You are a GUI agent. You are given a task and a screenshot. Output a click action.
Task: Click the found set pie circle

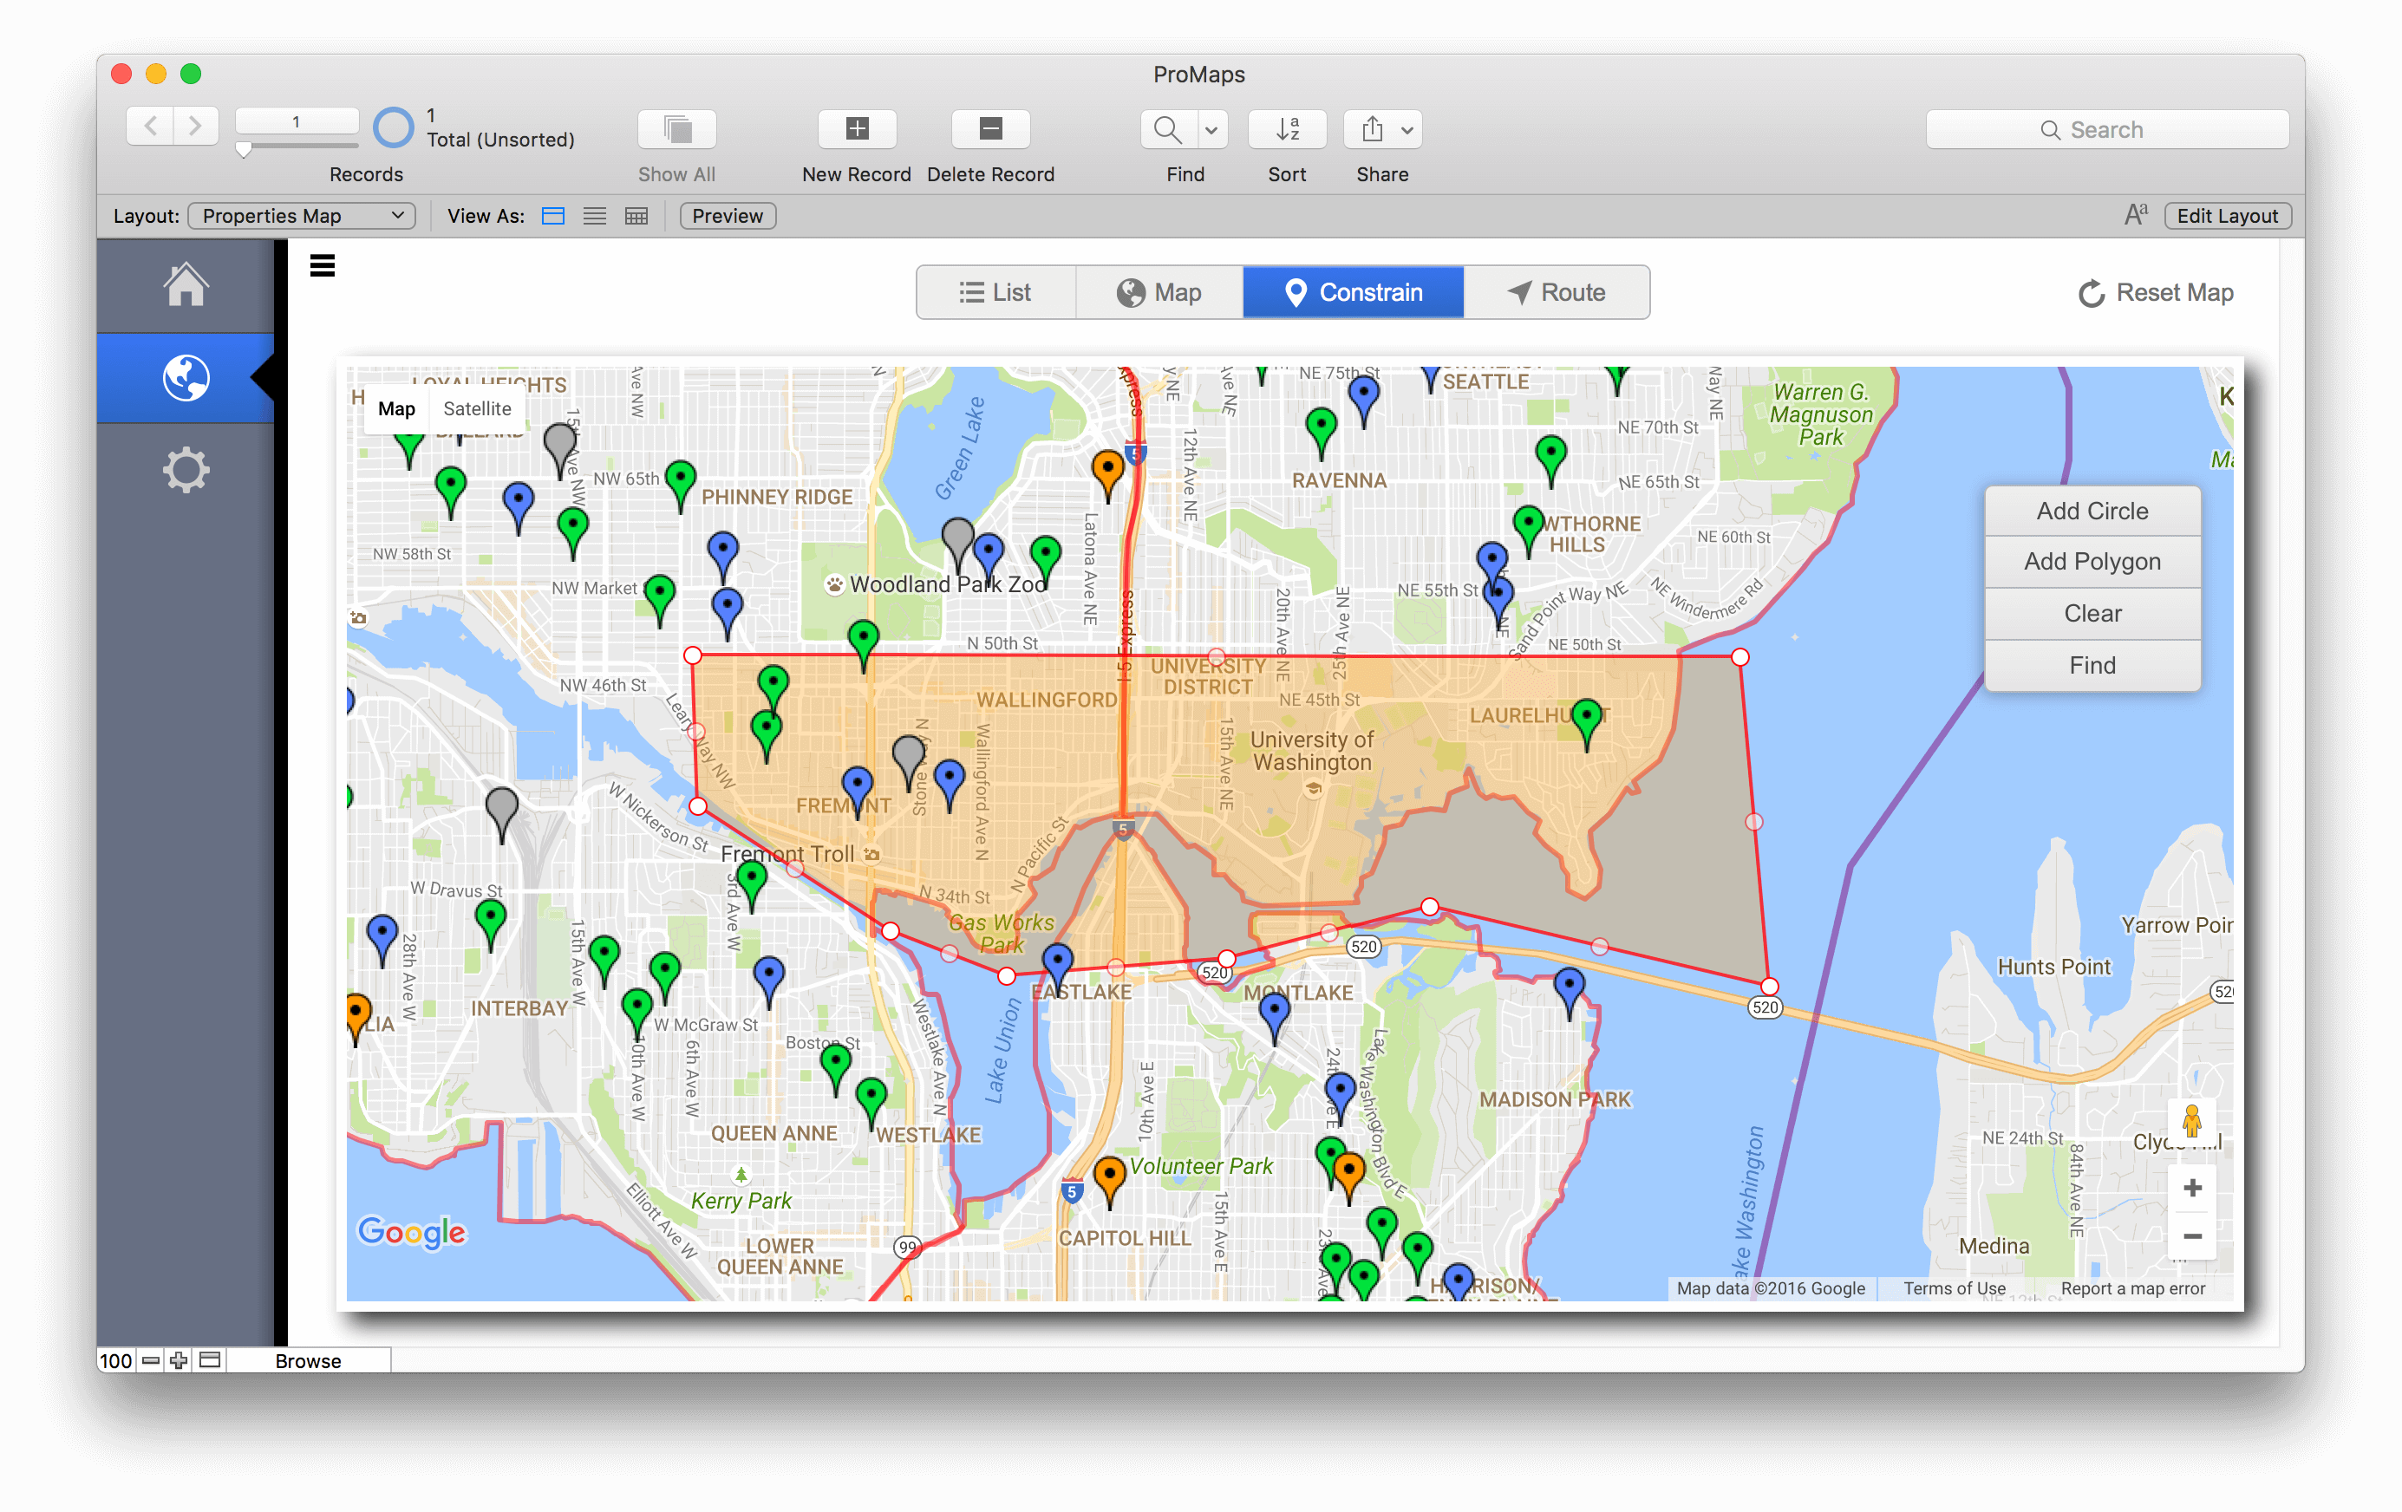pyautogui.click(x=393, y=127)
